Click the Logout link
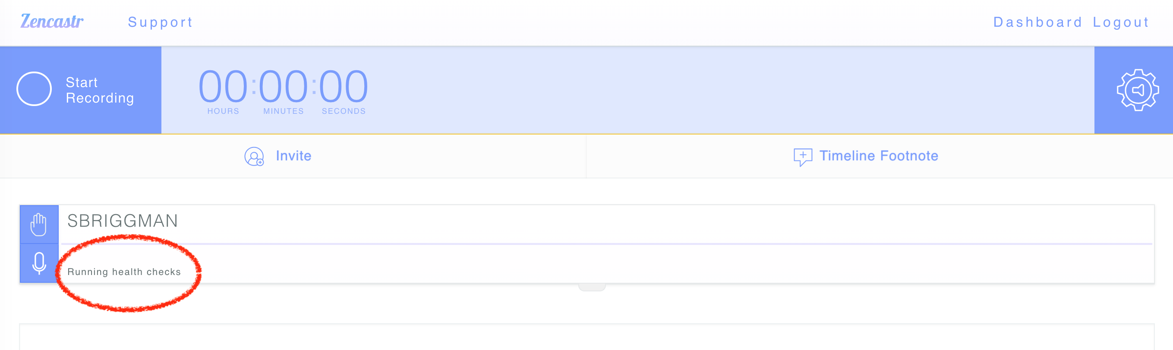 [1121, 22]
